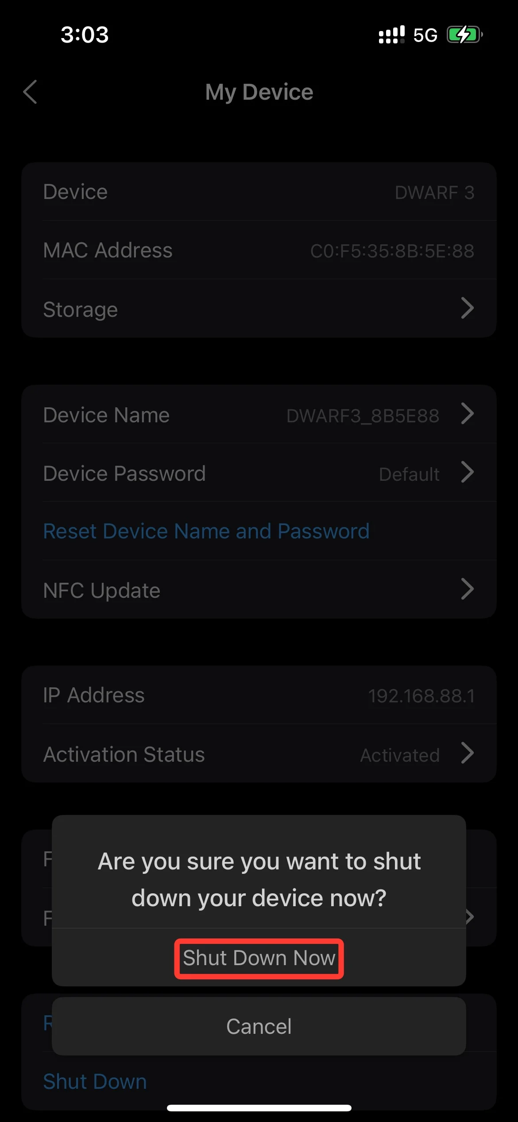The image size is (518, 1122).
Task: Tap the DWARF3_8B5E88 device name value
Action: [x=363, y=416]
